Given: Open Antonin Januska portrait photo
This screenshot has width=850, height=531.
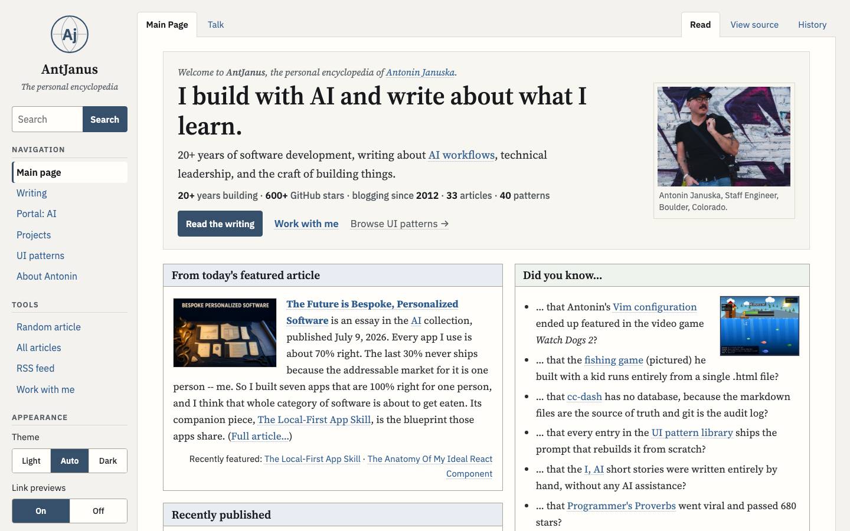Looking at the screenshot, I should (724, 136).
